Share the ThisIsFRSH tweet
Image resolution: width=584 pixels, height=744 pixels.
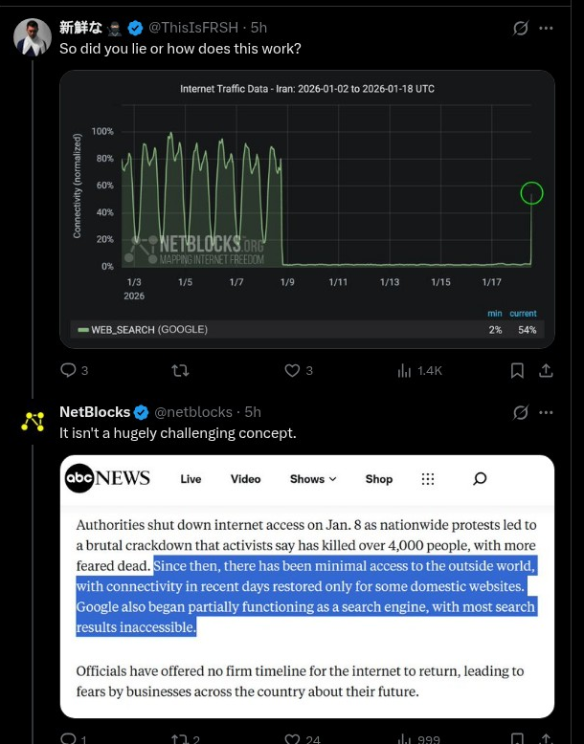point(546,370)
